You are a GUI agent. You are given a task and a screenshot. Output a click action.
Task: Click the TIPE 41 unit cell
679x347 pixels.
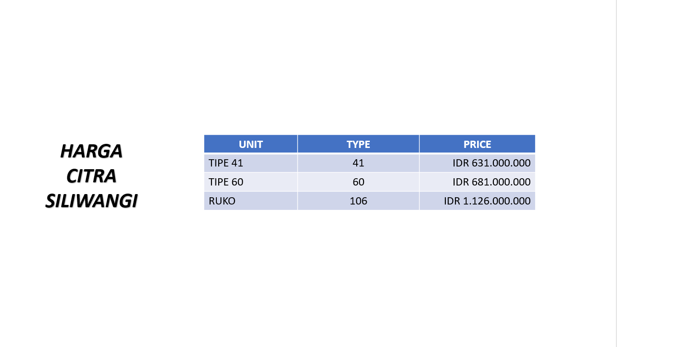[x=251, y=163]
